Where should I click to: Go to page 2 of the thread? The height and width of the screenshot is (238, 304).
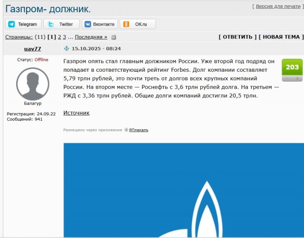click(59, 37)
